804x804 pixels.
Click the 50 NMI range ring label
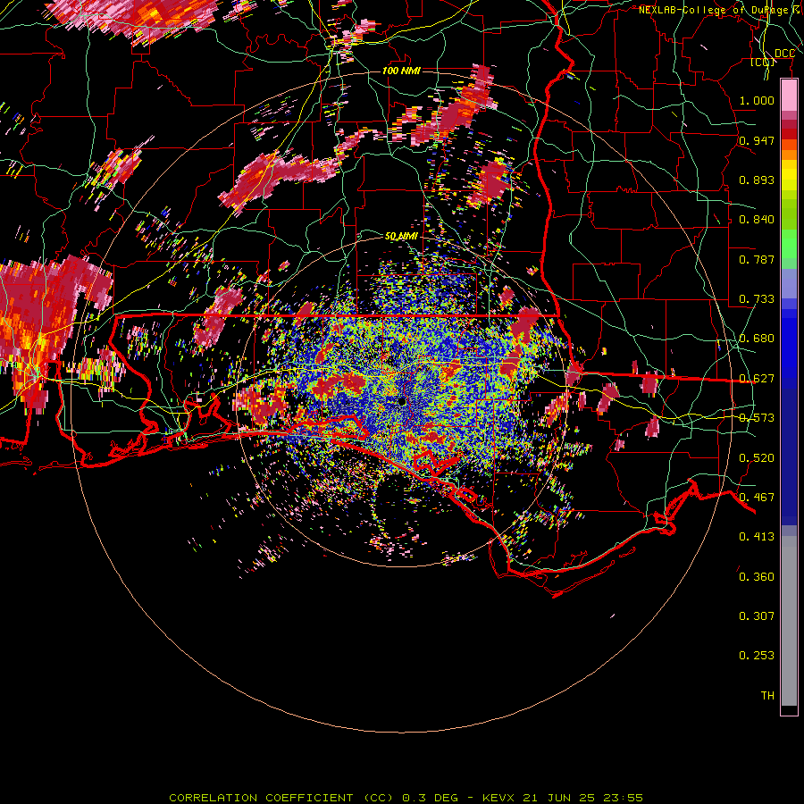click(401, 237)
